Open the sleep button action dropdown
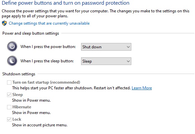 [106, 61]
